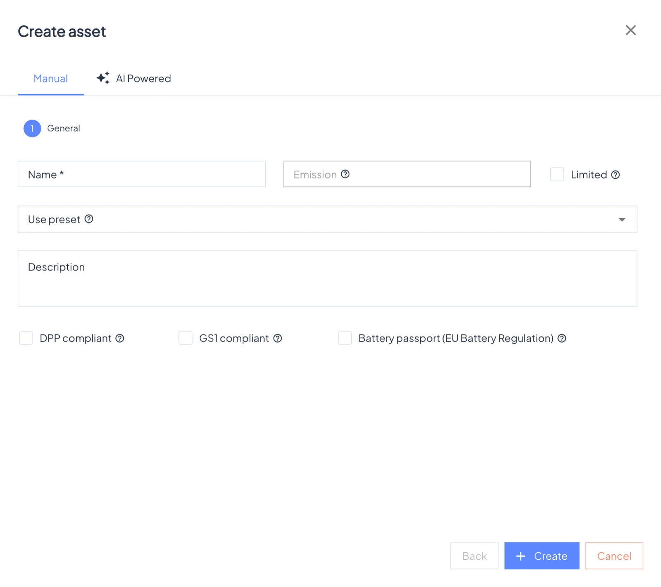Toggle the Battery passport checkbox
The width and height of the screenshot is (661, 587).
pyautogui.click(x=345, y=338)
